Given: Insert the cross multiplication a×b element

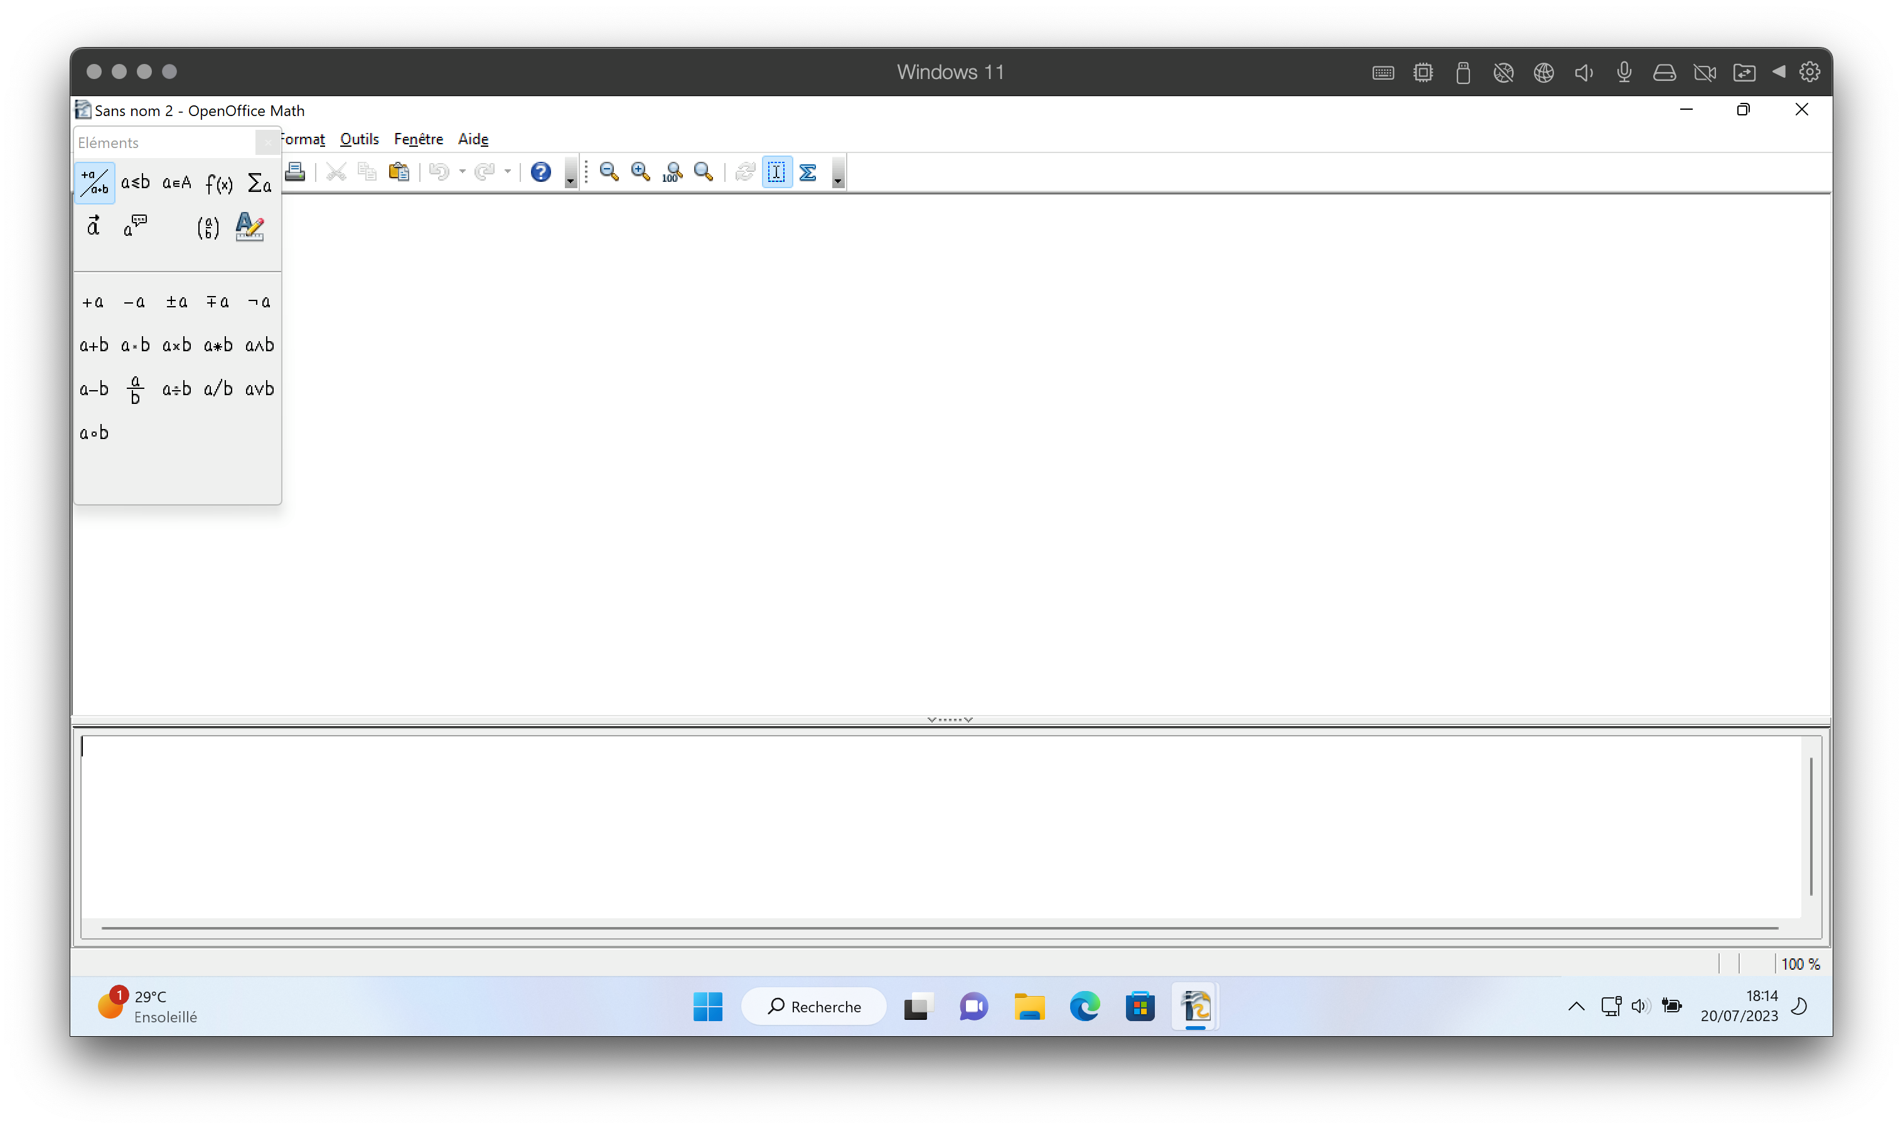Looking at the screenshot, I should [176, 346].
